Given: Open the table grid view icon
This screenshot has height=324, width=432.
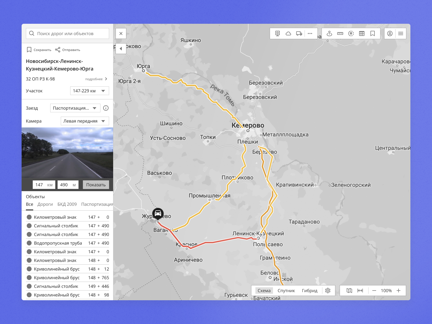Looking at the screenshot, I should tap(362, 33).
